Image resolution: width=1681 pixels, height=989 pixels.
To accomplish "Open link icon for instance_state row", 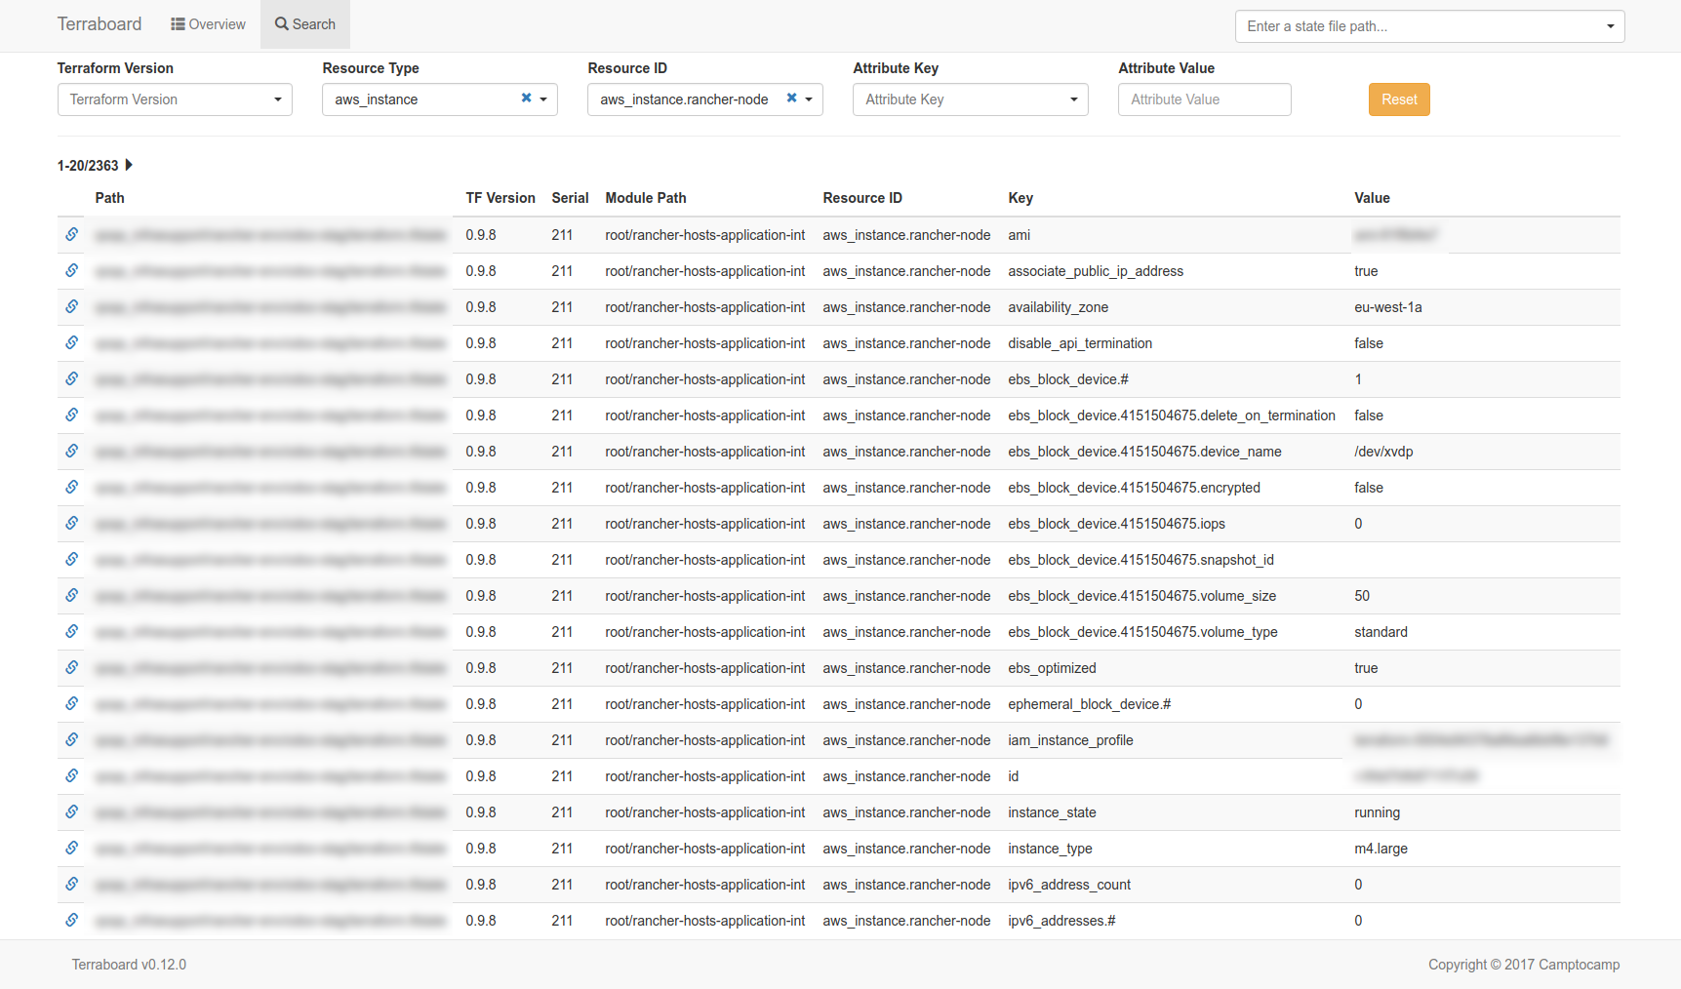I will coord(71,811).
